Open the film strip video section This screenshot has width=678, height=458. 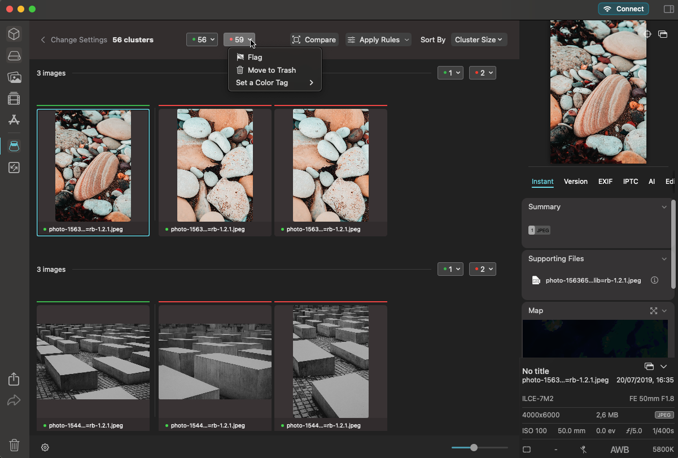pyautogui.click(x=14, y=99)
